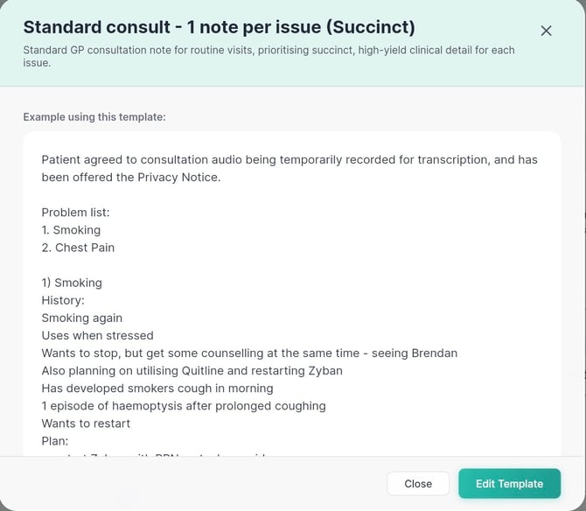586x511 pixels.
Task: Click the 'History:' line
Action: tap(63, 300)
